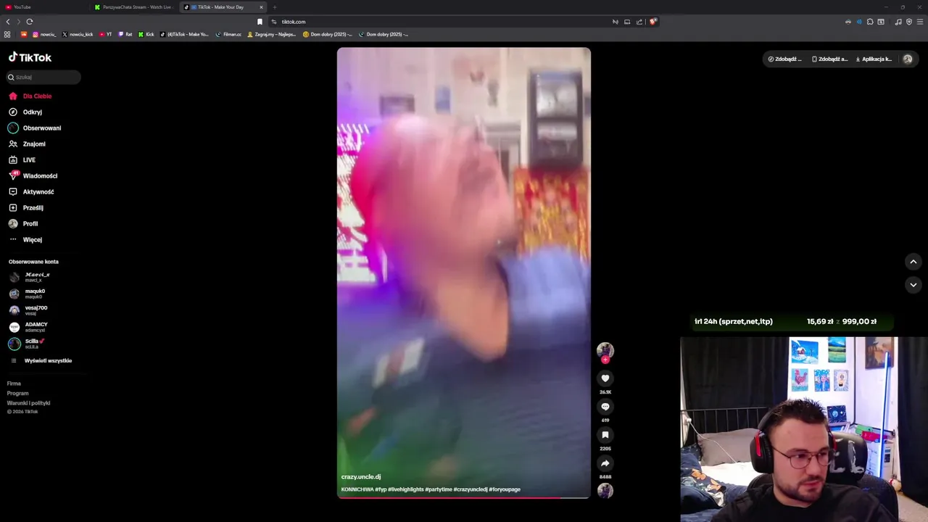The width and height of the screenshot is (928, 522).
Task: Open the Znajomi section
Action: coord(27,144)
